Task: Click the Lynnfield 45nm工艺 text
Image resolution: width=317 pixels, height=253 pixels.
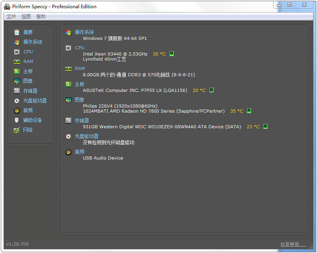Action: point(104,59)
